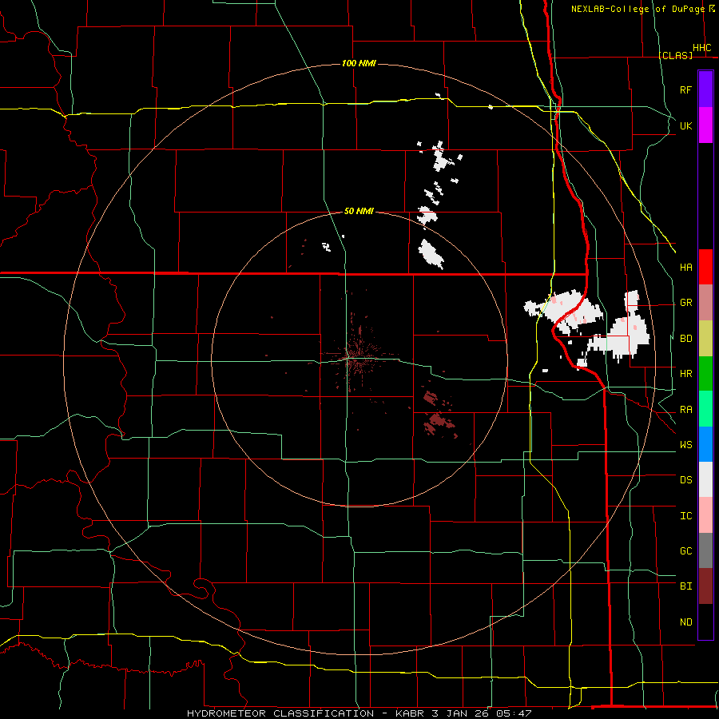The image size is (719, 719).
Task: Click the ND legend label
Action: point(685,622)
